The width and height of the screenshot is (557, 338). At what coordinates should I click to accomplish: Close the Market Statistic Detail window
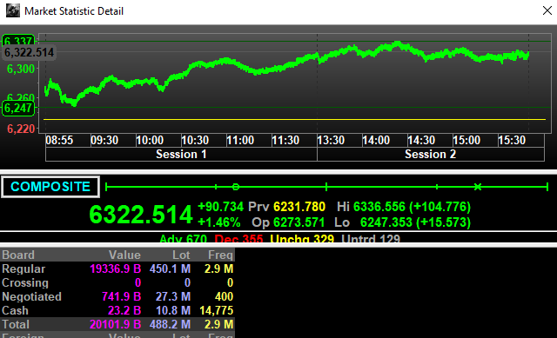pyautogui.click(x=547, y=10)
